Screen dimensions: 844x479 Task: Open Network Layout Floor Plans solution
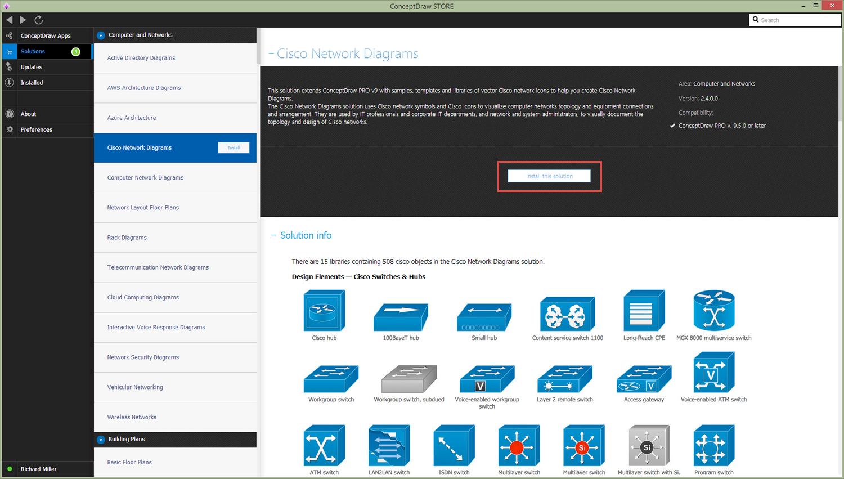tap(175, 208)
